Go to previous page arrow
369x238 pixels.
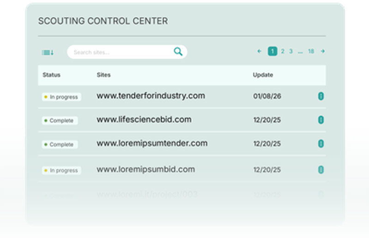(260, 52)
